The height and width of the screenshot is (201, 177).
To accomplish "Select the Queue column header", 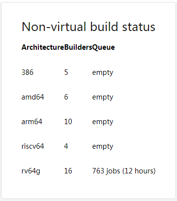I will [103, 47].
